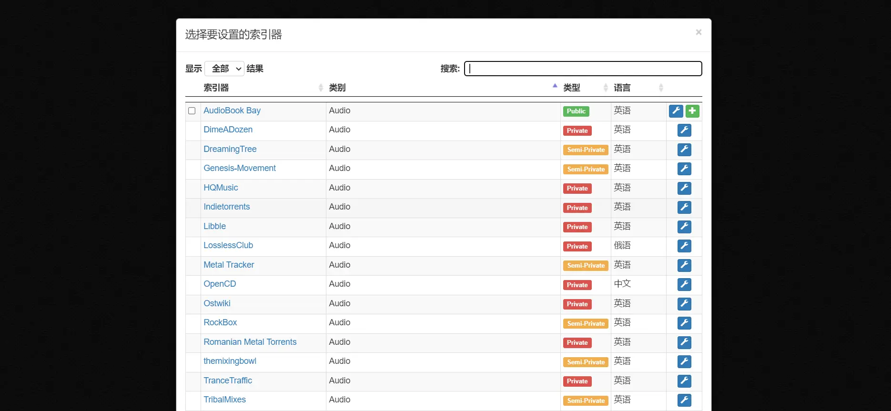891x411 pixels.
Task: Click the wrench icon in HQMusic row
Action: 684,188
